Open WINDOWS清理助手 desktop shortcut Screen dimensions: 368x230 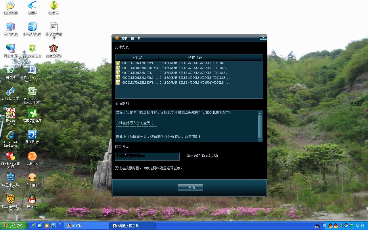(x=32, y=117)
